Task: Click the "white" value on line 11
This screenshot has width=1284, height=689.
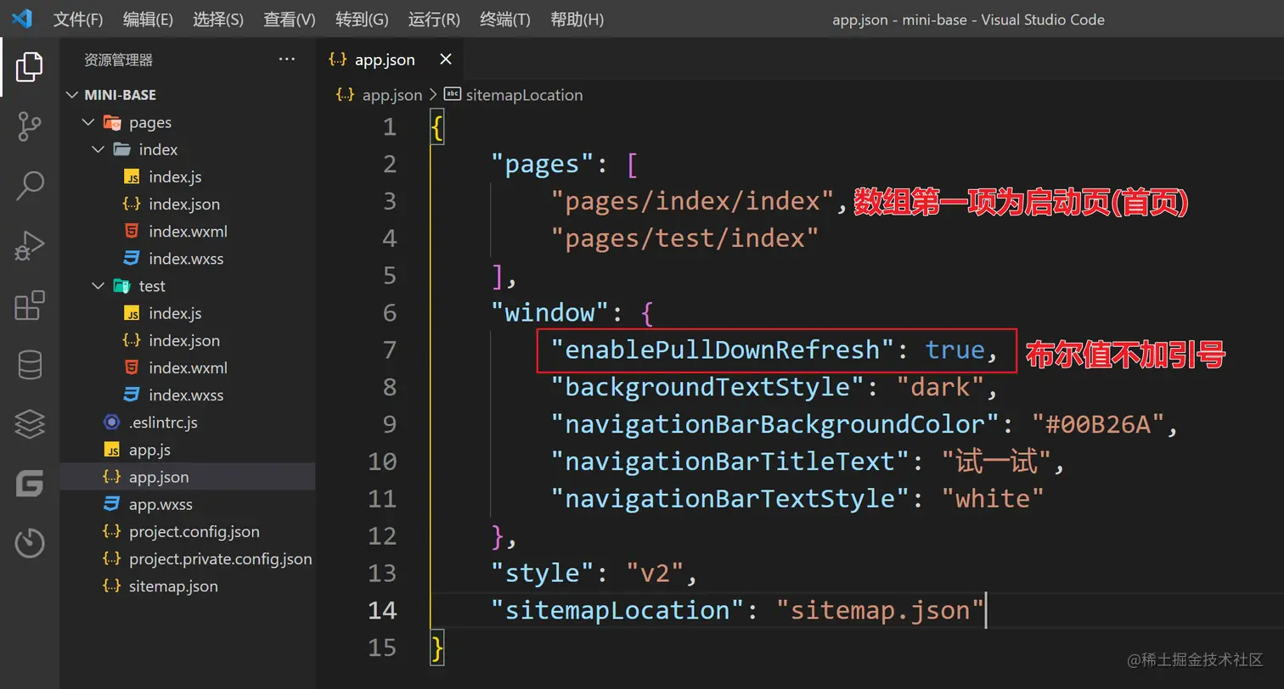Action: tap(993, 500)
